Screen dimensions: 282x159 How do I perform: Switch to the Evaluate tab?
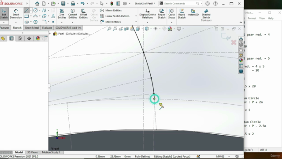[x=47, y=28]
